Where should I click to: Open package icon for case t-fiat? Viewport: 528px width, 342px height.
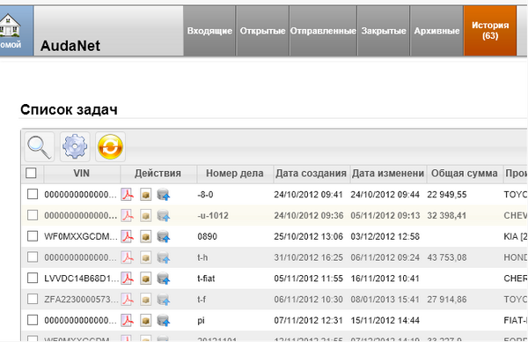[x=145, y=279]
